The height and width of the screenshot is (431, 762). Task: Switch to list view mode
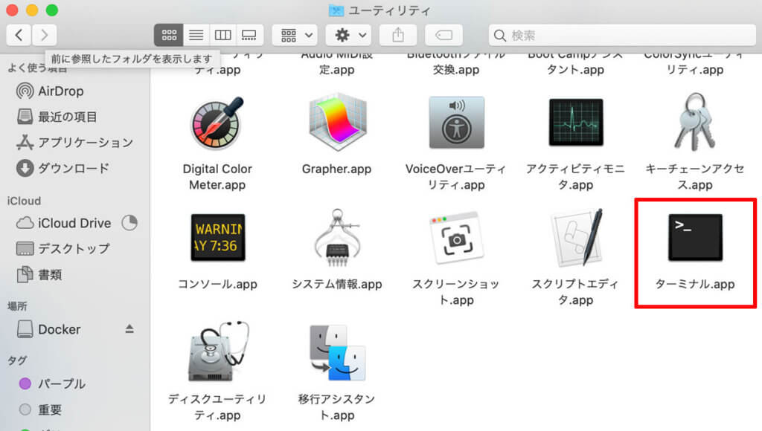click(196, 35)
